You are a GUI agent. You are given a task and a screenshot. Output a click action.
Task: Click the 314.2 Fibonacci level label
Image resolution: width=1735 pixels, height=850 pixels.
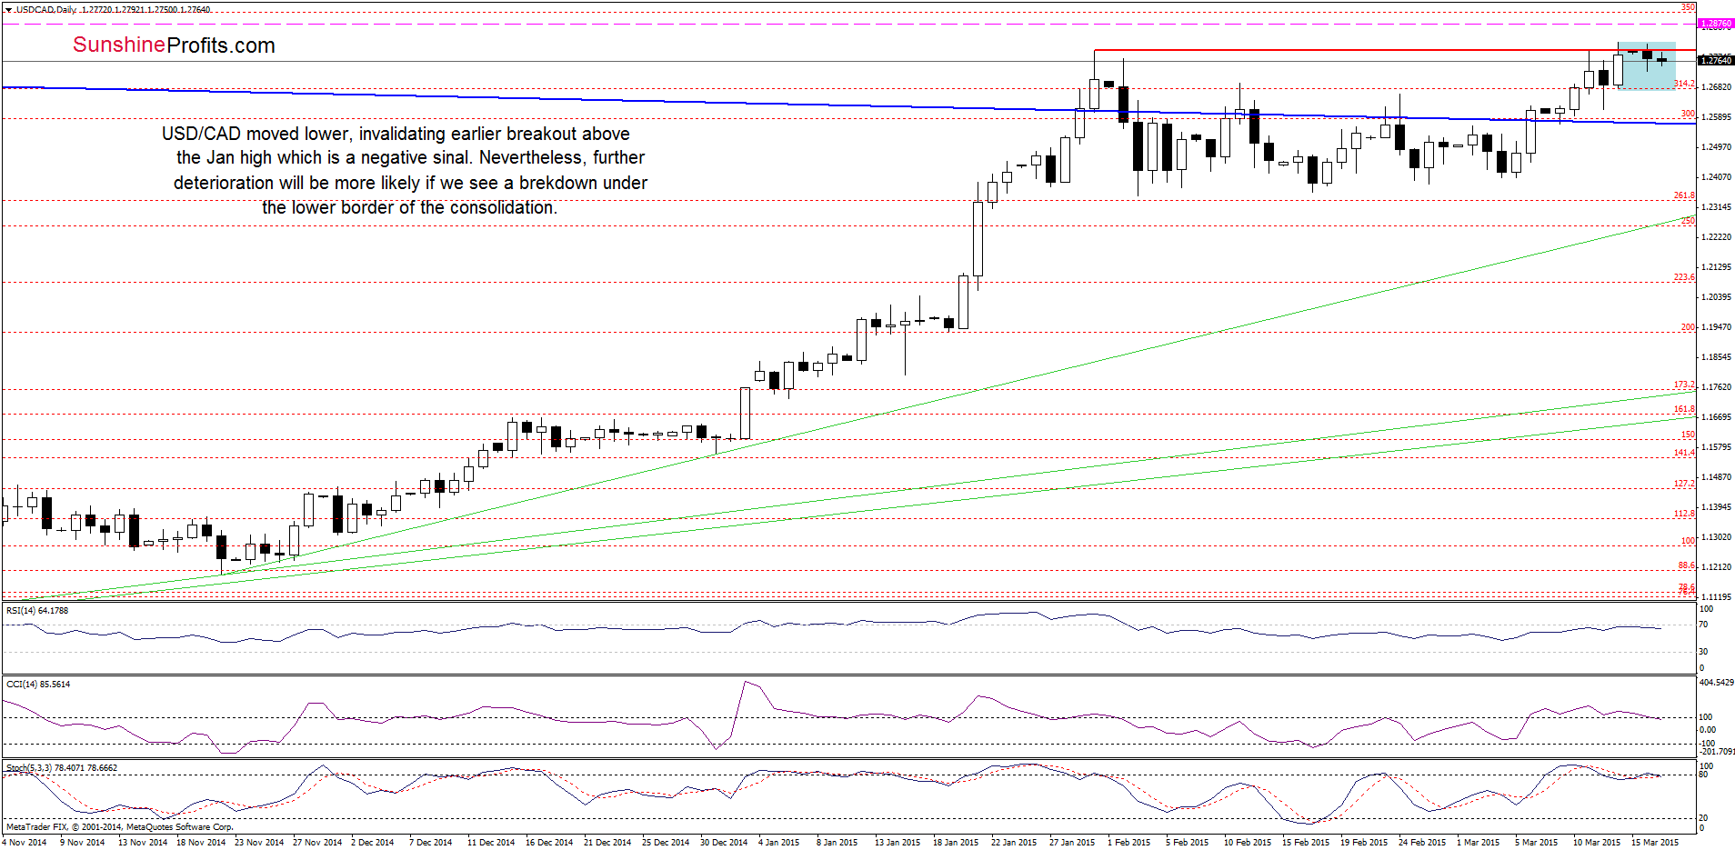1684,84
